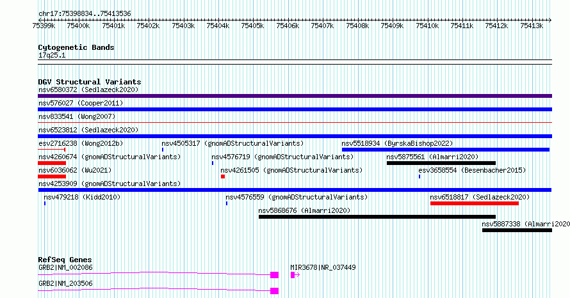
Task: Click the nsv5875561 (Almarri2020) label
Action: (432, 157)
